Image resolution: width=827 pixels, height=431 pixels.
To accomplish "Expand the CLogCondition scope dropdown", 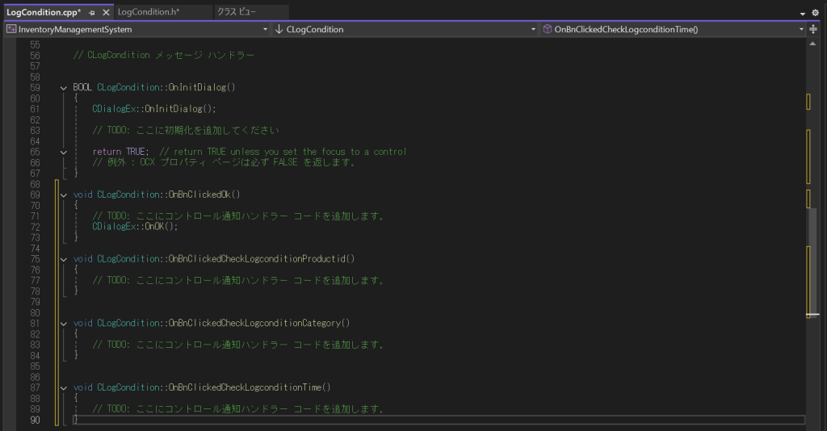I will click(533, 29).
